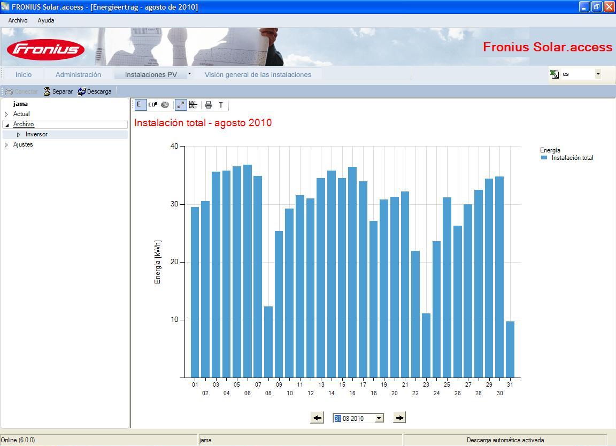
Task: Click the Excel language icon beside es
Action: (x=555, y=74)
